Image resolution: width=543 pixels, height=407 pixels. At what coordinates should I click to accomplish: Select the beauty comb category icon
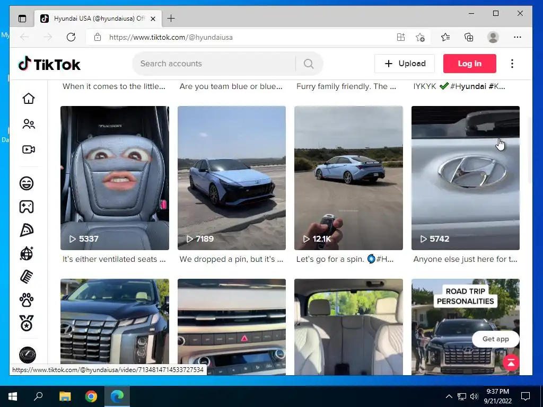point(27,277)
